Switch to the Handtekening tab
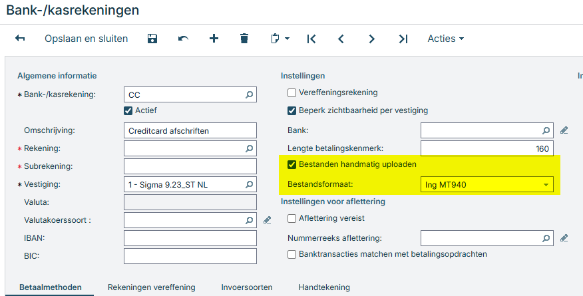Viewport: 583px width, 296px height. pyautogui.click(x=324, y=287)
